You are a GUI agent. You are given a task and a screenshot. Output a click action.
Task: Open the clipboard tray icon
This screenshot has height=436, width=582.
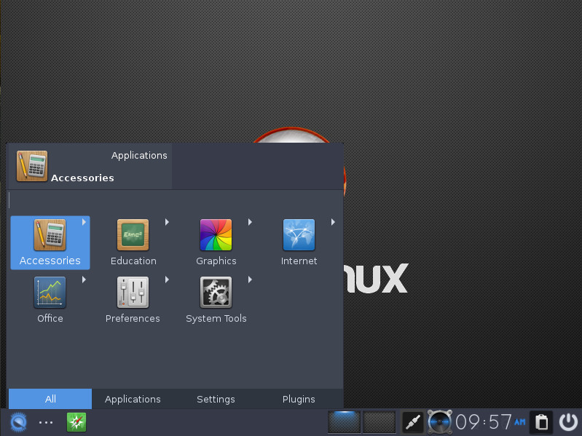click(541, 422)
